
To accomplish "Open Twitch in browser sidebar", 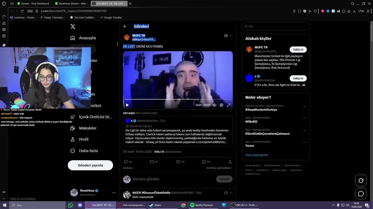I will pos(4,45).
